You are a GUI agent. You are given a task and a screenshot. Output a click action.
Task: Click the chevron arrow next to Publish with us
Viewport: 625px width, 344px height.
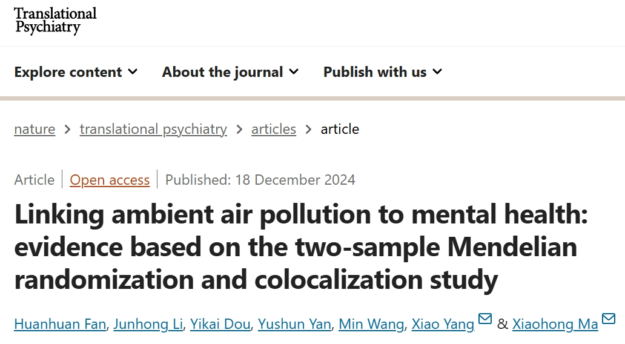(437, 71)
